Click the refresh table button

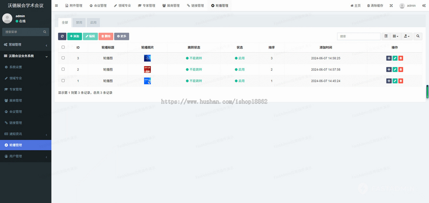click(x=62, y=36)
